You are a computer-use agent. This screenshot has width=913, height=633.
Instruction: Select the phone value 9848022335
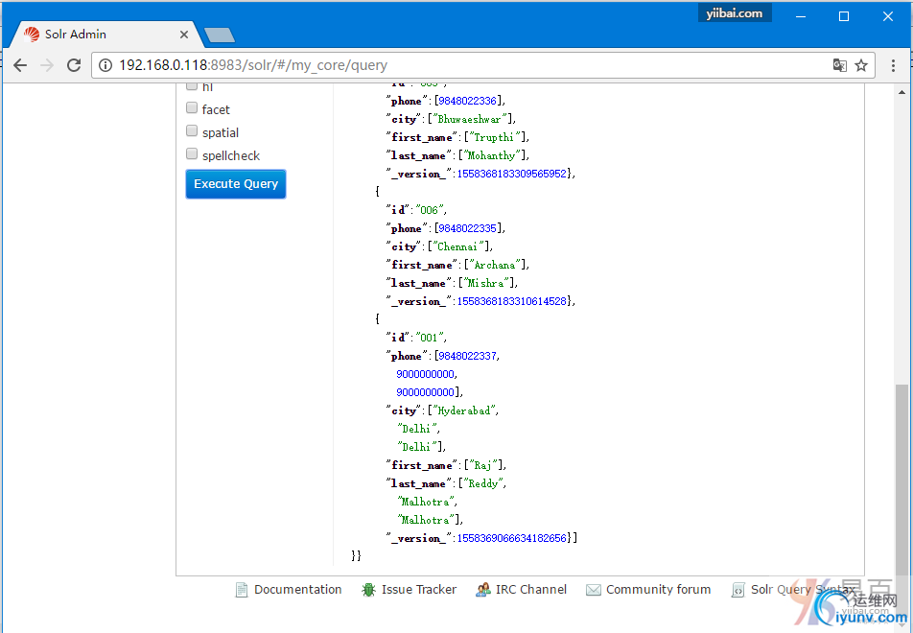click(468, 228)
